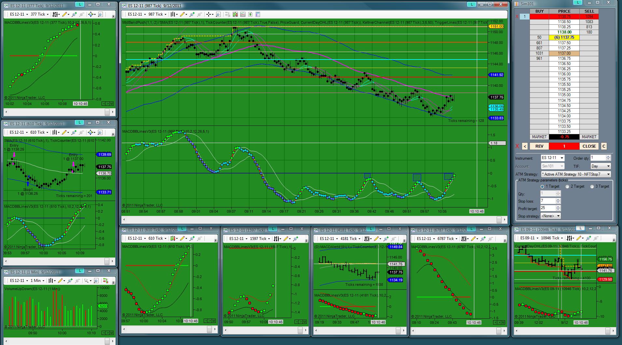The image size is (622, 345).
Task: Click bar style icon in 1597 Tick window
Action: [x=277, y=238]
